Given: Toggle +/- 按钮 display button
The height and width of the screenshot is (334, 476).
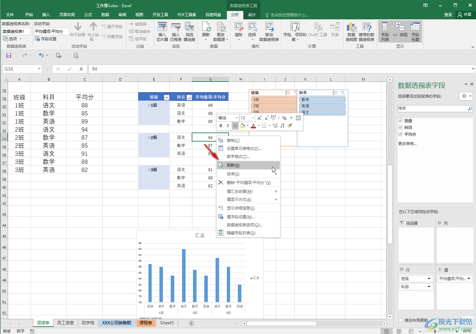Looking at the screenshot, I should coord(400,32).
